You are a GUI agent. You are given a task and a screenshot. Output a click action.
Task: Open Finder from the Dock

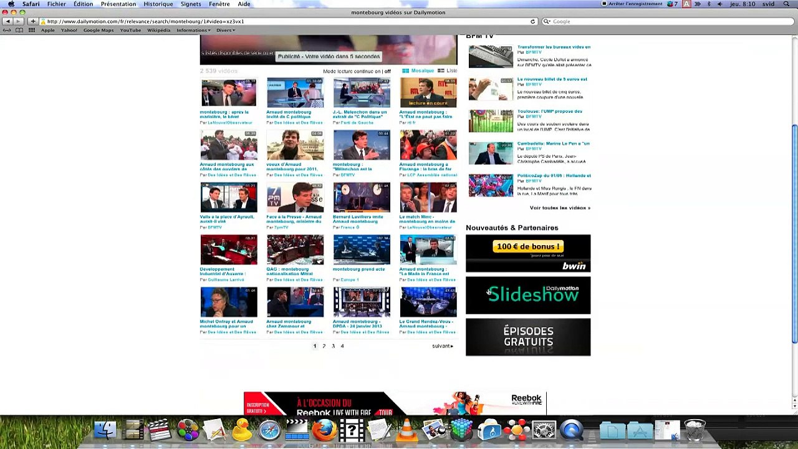(105, 430)
